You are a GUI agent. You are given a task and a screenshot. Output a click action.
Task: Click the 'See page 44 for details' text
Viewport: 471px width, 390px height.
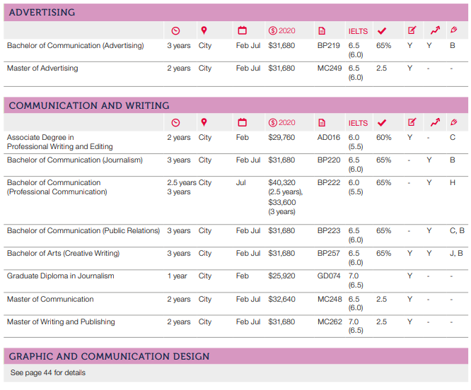(x=48, y=372)
